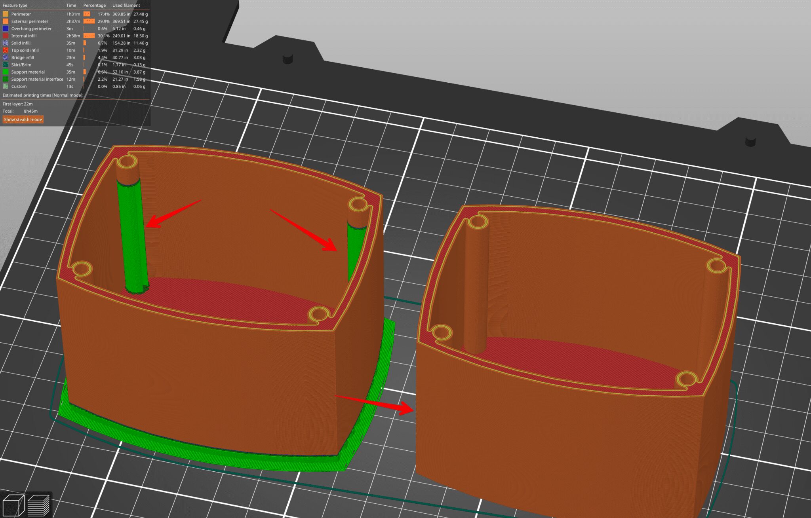
Task: Click the Custom feature color swatch
Action: [6, 86]
